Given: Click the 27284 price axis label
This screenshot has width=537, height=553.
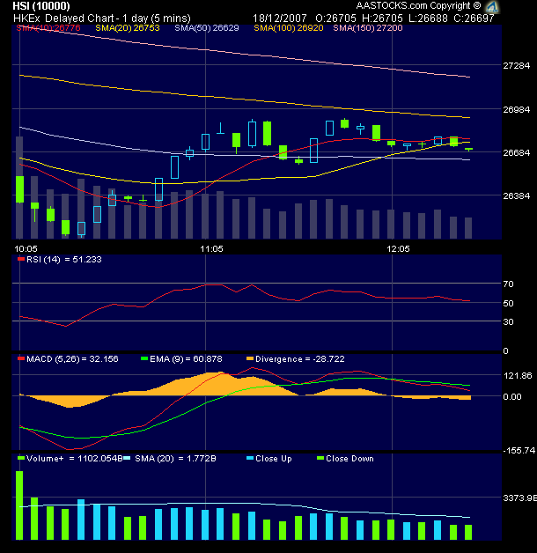Looking at the screenshot, I should [x=516, y=65].
